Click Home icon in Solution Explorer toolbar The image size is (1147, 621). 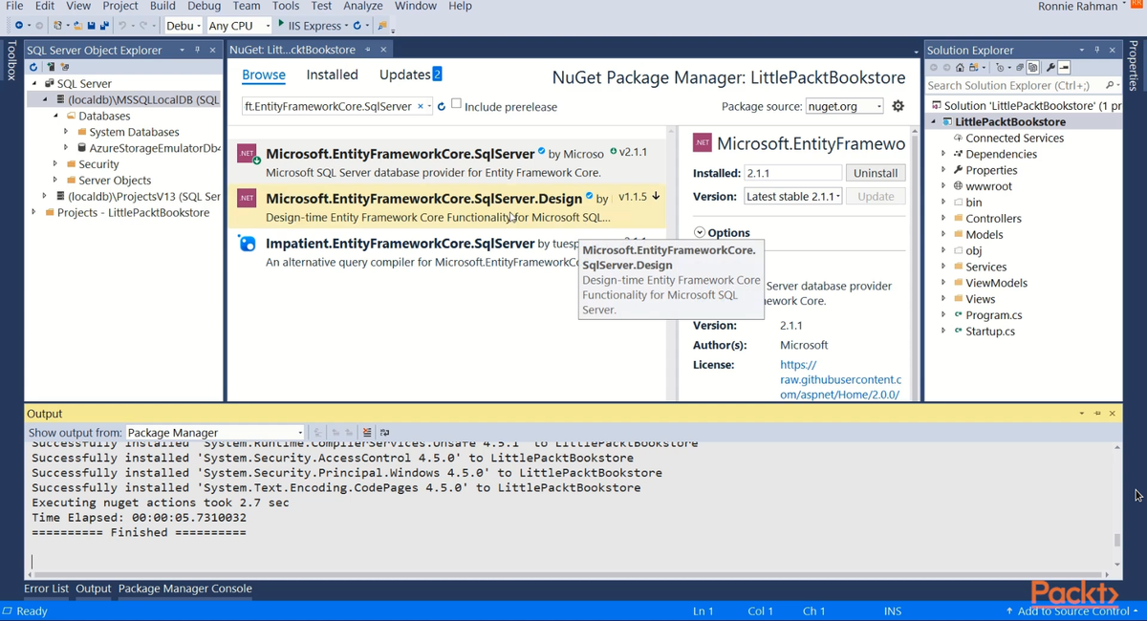[x=960, y=68]
